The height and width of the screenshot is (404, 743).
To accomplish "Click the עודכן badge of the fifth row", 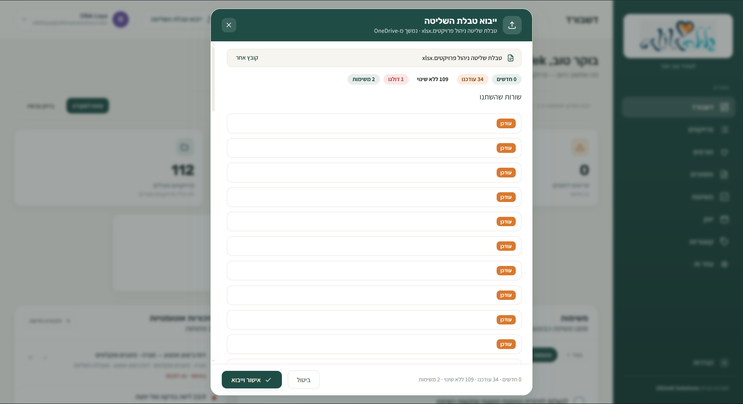I will point(506,221).
